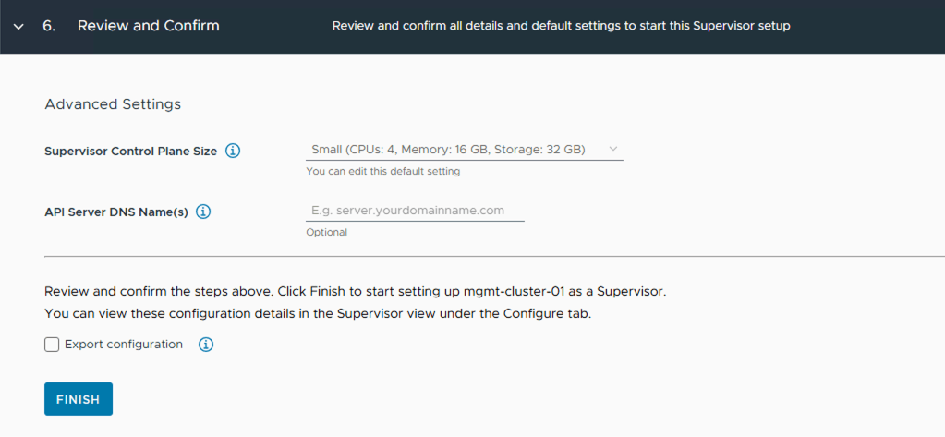Focus the API Server DNS Name input field
945x437 pixels.
[x=415, y=211]
